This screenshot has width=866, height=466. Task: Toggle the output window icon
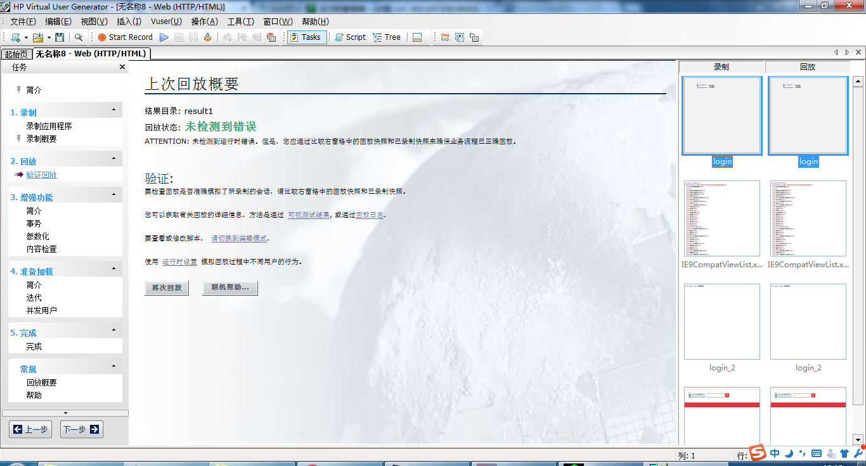[417, 37]
